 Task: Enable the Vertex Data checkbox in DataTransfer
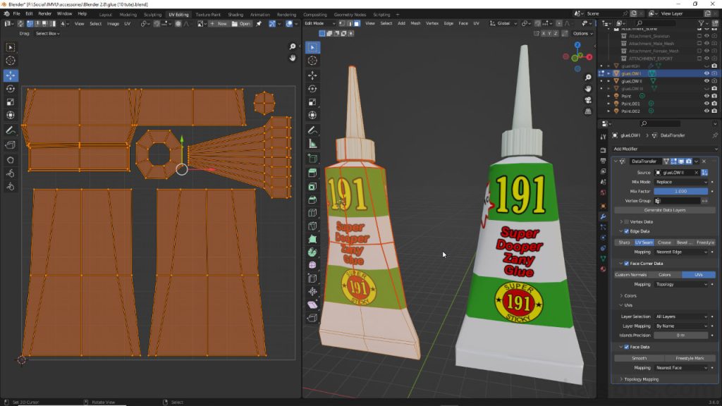click(x=625, y=221)
